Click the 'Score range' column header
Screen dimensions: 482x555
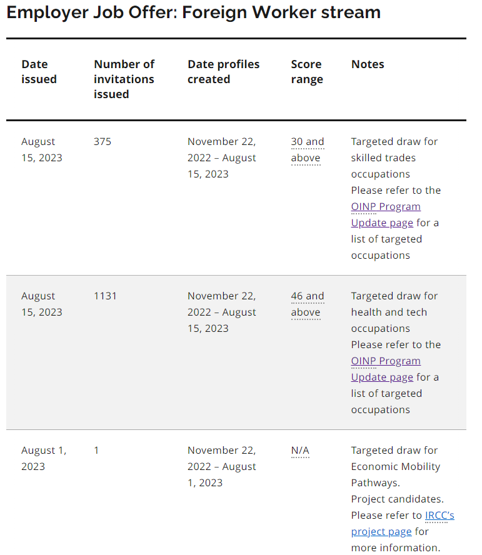click(x=307, y=71)
